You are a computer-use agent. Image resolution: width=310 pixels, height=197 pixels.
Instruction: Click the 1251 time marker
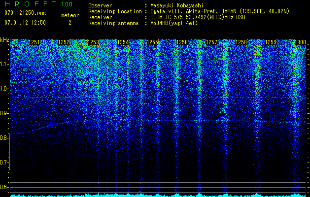[34, 42]
